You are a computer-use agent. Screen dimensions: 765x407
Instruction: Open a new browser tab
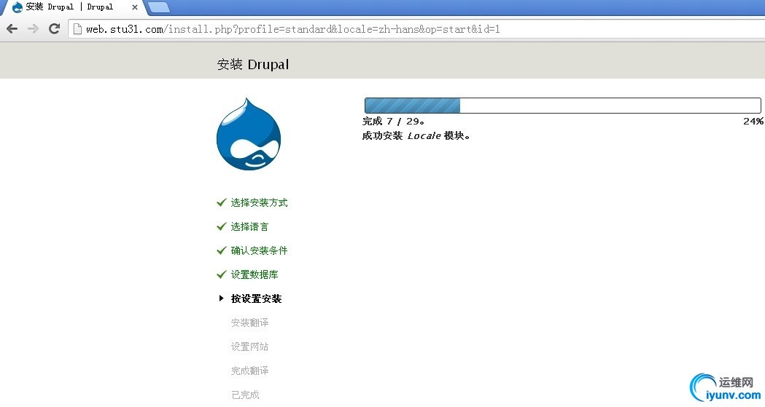158,7
